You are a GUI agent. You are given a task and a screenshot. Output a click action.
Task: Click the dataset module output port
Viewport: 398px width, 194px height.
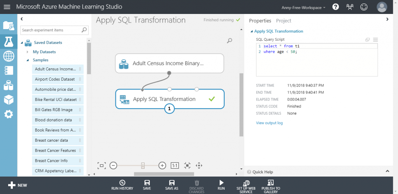pos(169,73)
